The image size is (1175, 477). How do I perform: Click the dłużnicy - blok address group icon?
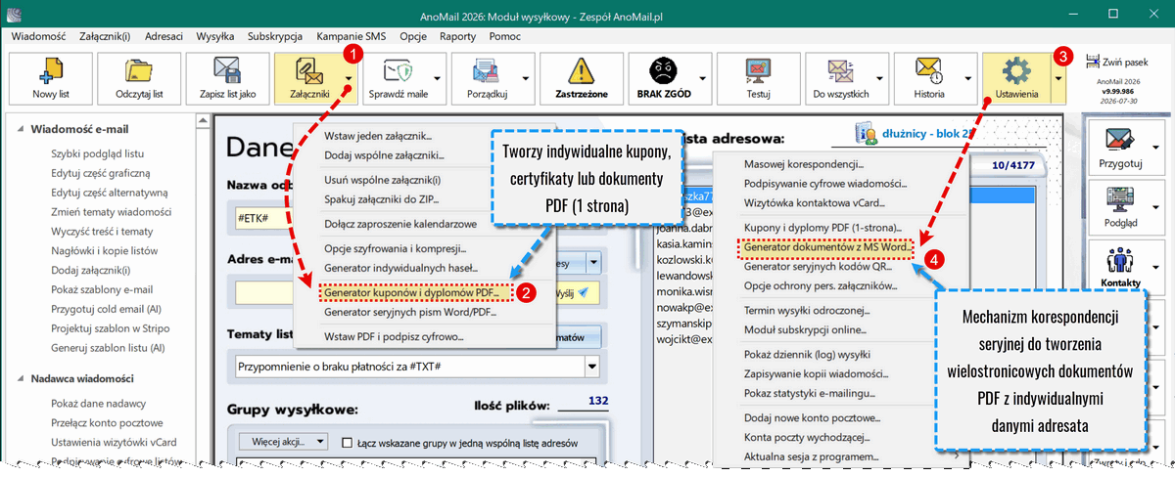pos(865,133)
